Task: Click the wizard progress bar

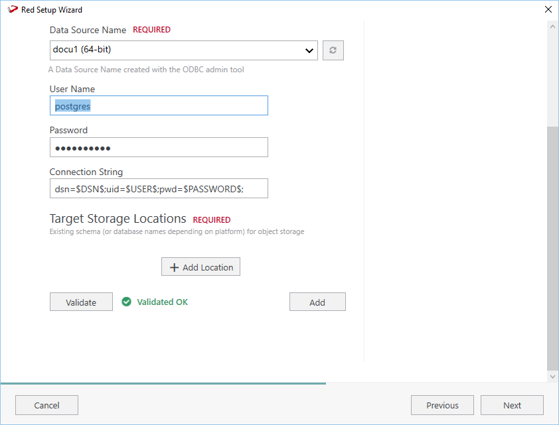Action: click(x=163, y=383)
